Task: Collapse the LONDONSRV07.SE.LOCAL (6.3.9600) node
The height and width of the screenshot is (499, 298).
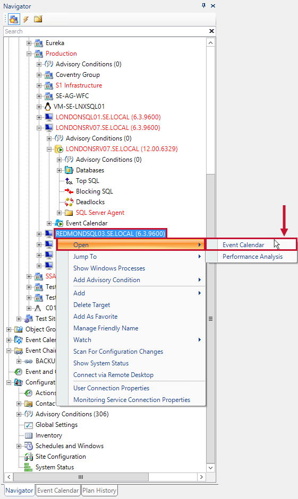Action: tap(39, 128)
